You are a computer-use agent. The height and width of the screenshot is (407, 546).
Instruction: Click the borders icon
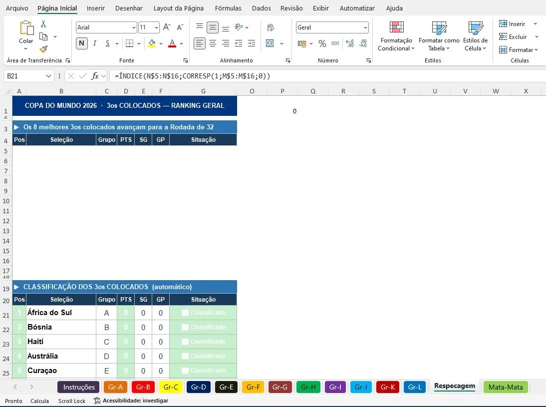click(x=130, y=43)
